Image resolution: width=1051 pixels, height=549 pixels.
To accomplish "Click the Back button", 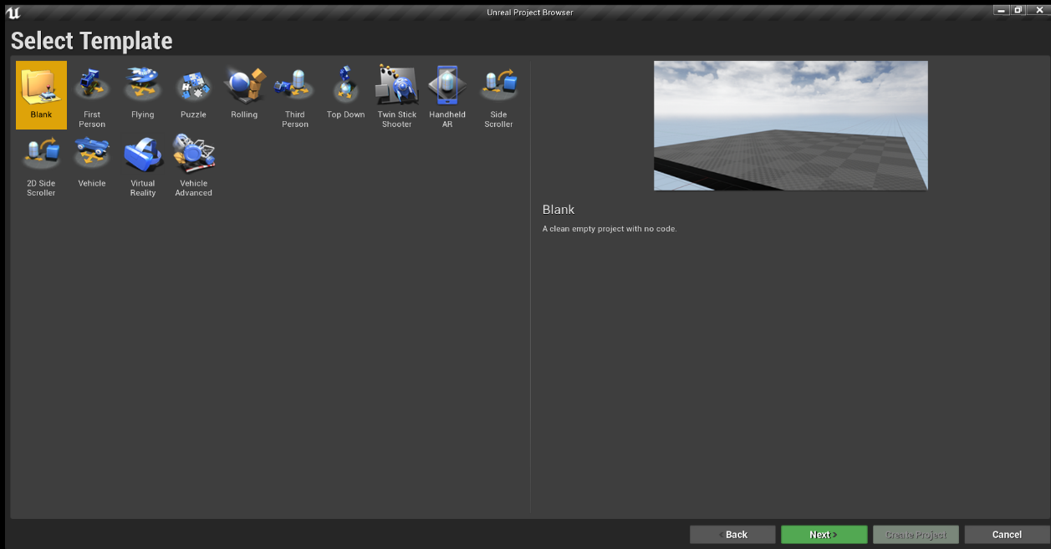I will click(732, 535).
